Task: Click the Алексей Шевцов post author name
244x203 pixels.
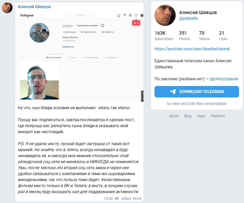Action: [x=34, y=7]
